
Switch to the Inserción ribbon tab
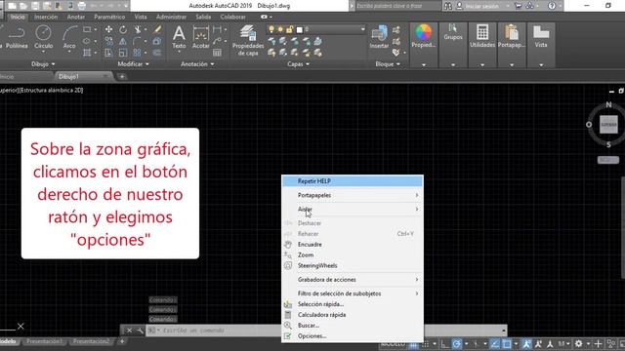(x=46, y=18)
